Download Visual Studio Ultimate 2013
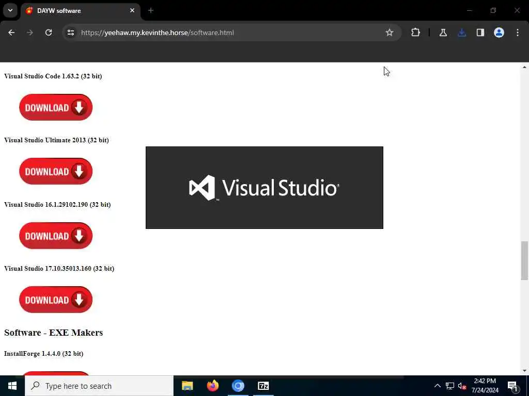The image size is (529, 396). (56, 171)
